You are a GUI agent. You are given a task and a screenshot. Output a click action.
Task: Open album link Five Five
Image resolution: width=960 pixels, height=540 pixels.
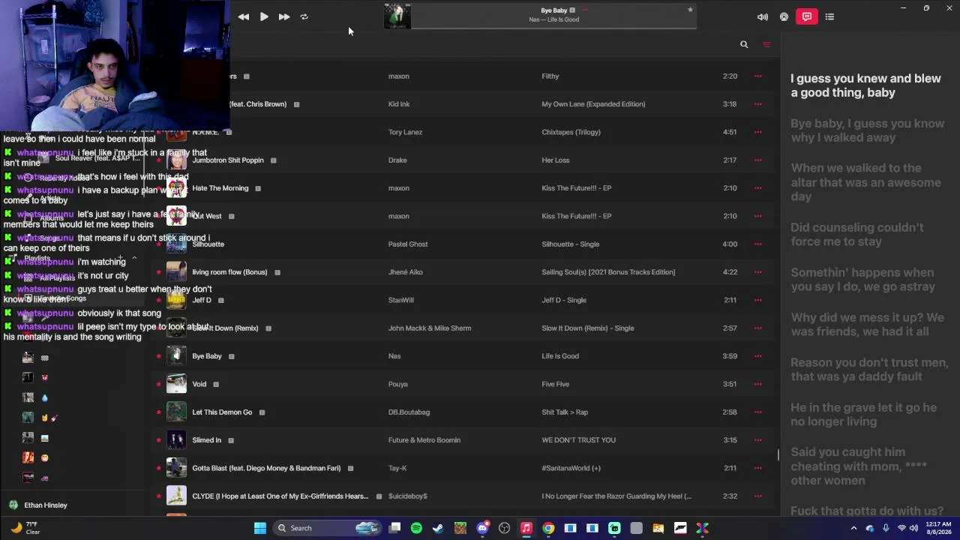[556, 384]
